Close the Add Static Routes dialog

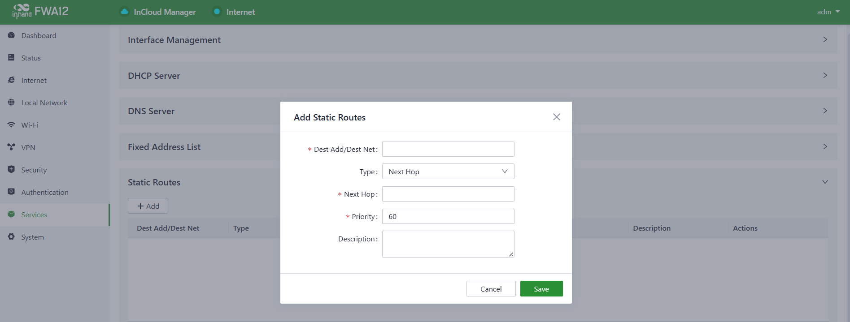pyautogui.click(x=556, y=117)
